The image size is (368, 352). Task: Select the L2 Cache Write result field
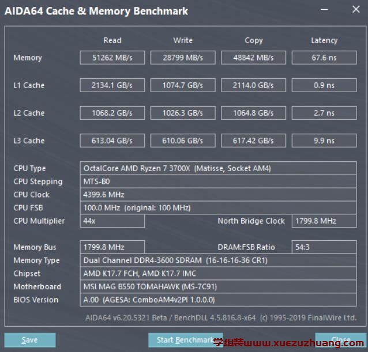[182, 113]
